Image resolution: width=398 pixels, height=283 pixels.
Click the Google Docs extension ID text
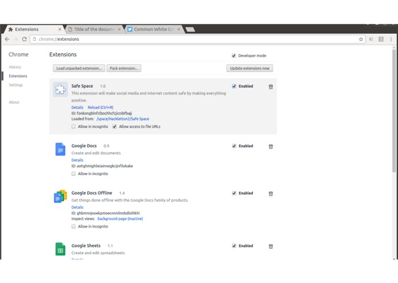click(x=102, y=166)
